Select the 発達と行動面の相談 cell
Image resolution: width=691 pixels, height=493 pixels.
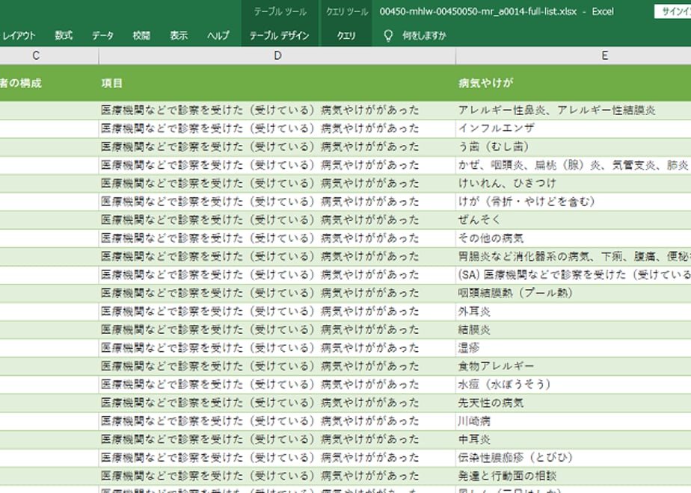click(574, 475)
